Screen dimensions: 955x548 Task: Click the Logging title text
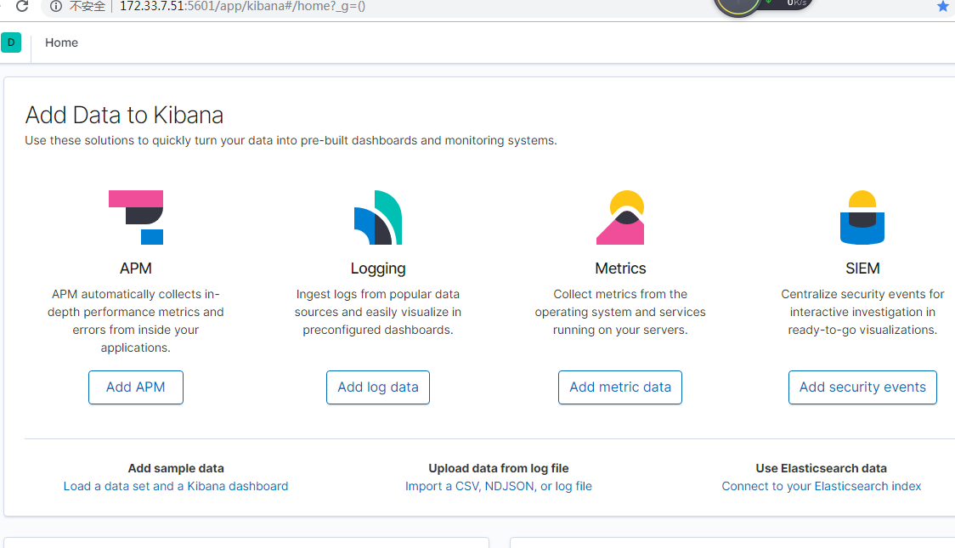[378, 268]
